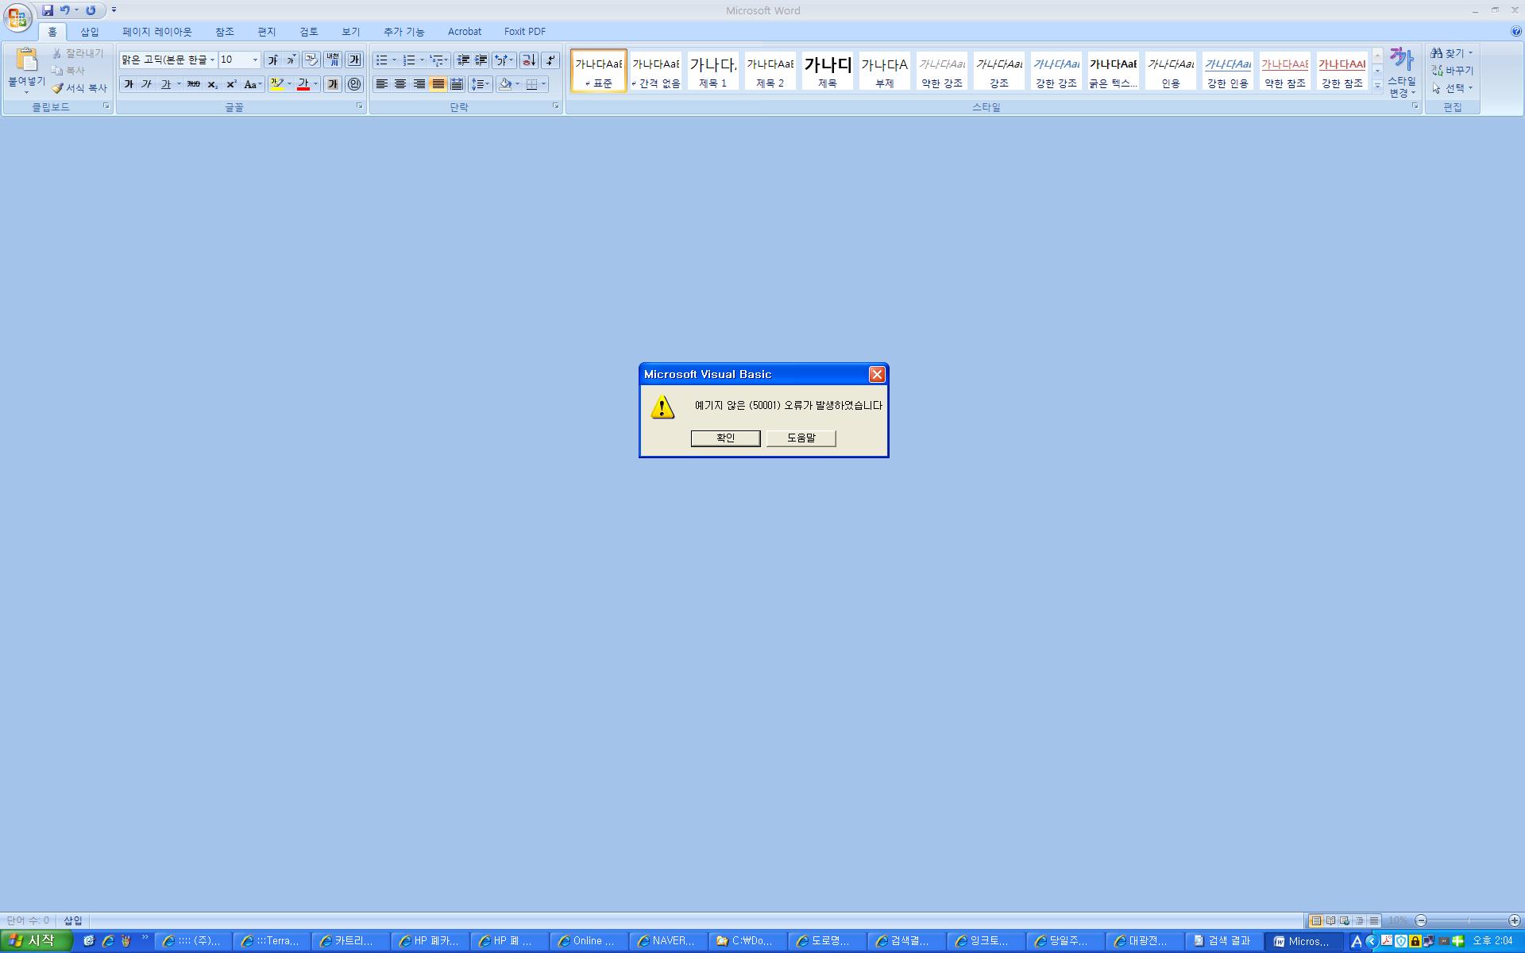Click 스타일 변경 (Change Styles)
Image resolution: width=1525 pixels, height=953 pixels.
(x=1402, y=71)
